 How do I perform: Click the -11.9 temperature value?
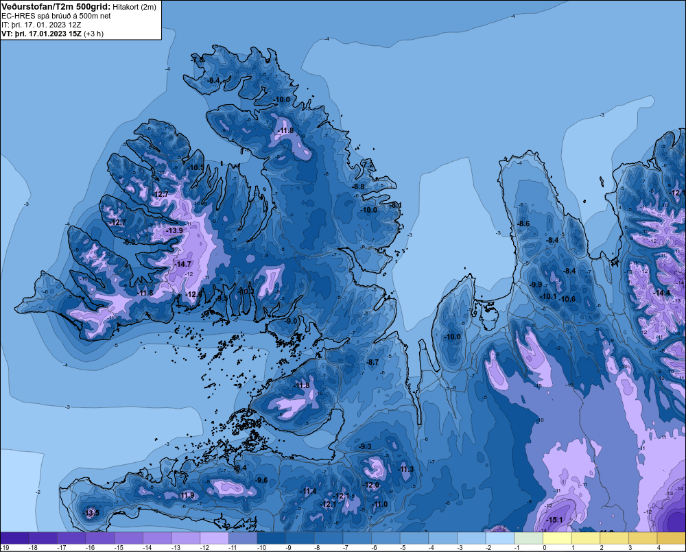click(x=187, y=495)
